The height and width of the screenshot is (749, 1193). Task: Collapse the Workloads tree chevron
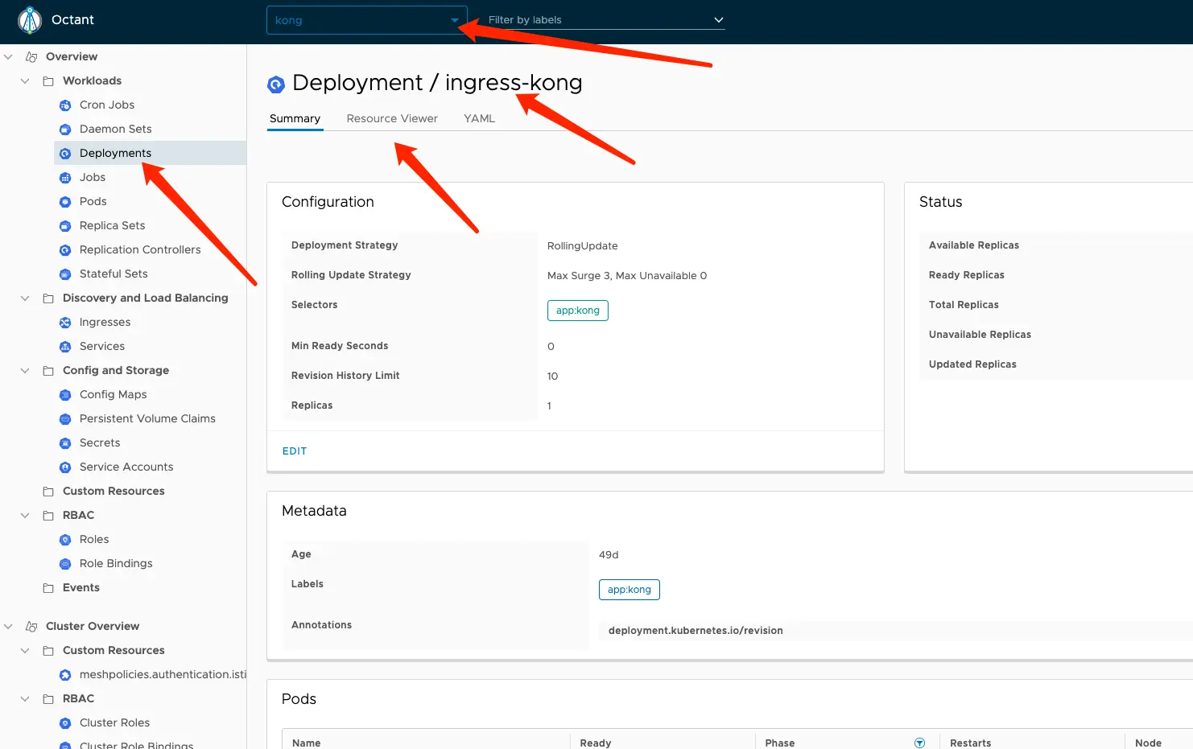(25, 81)
